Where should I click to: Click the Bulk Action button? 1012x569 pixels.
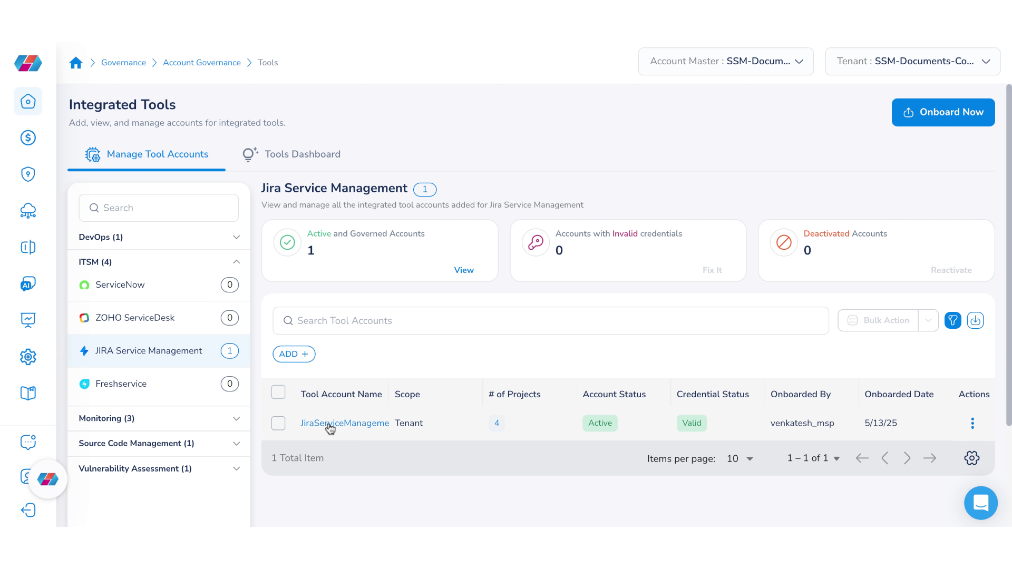(x=878, y=320)
